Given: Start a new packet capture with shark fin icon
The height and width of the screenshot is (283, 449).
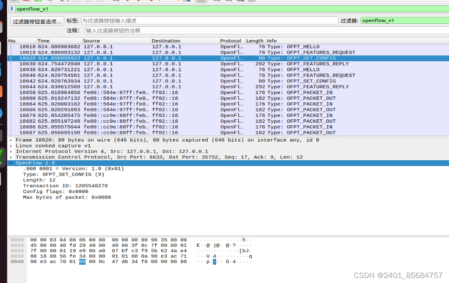Looking at the screenshot, I should 15,1.
